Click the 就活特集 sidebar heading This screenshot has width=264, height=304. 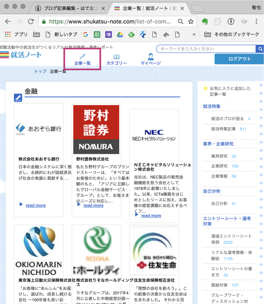212,106
